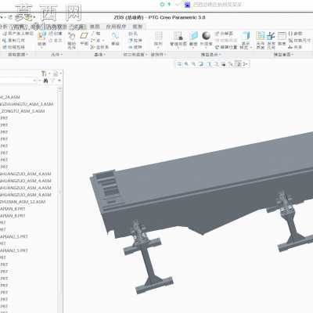Open the Sketch tool
Screen dimensions: 313x313
pyautogui.click(x=115, y=38)
